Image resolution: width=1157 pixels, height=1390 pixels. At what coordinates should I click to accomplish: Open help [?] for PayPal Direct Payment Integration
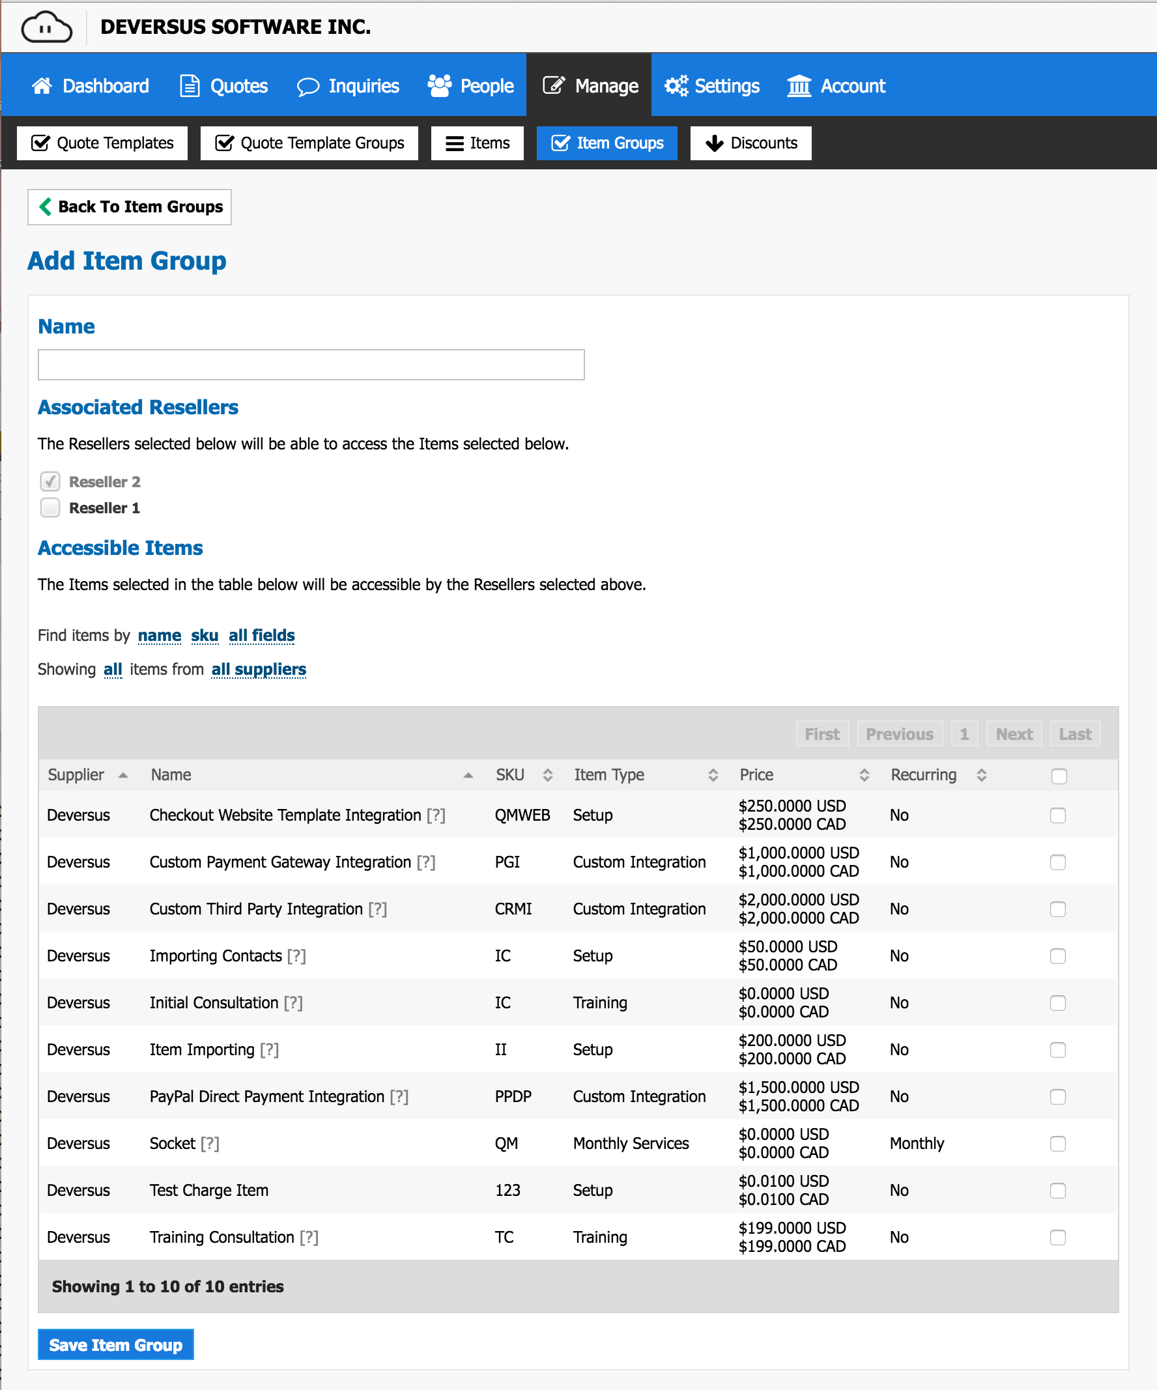(x=399, y=1097)
